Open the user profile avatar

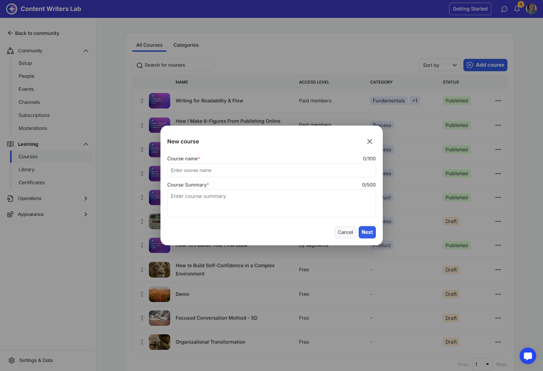click(531, 9)
